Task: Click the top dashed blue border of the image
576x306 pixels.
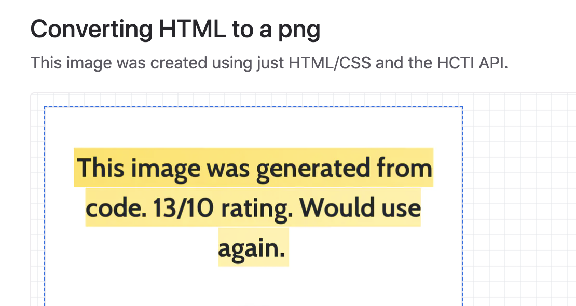Action: tap(253, 106)
